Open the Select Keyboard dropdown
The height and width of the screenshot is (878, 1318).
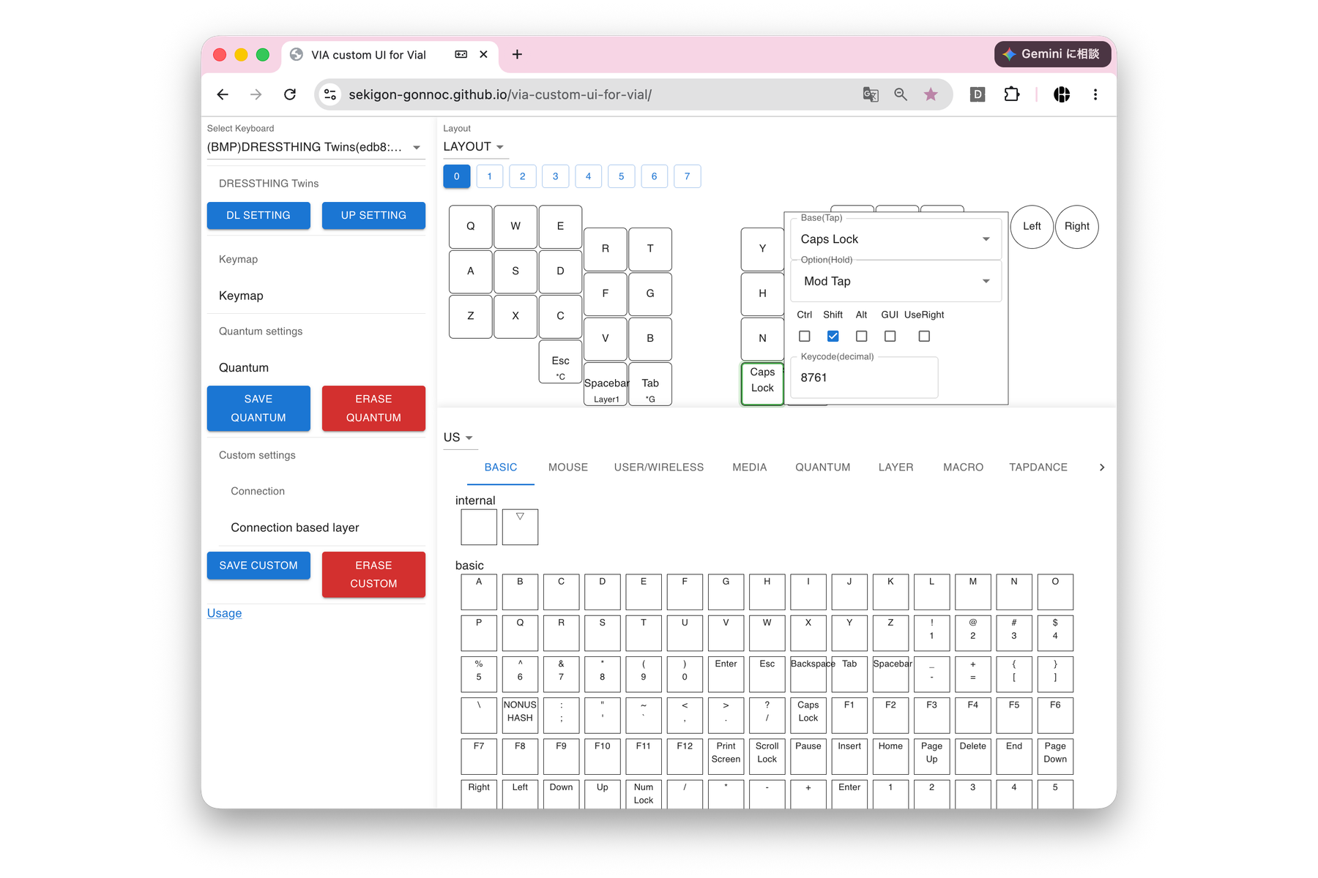[x=316, y=147]
